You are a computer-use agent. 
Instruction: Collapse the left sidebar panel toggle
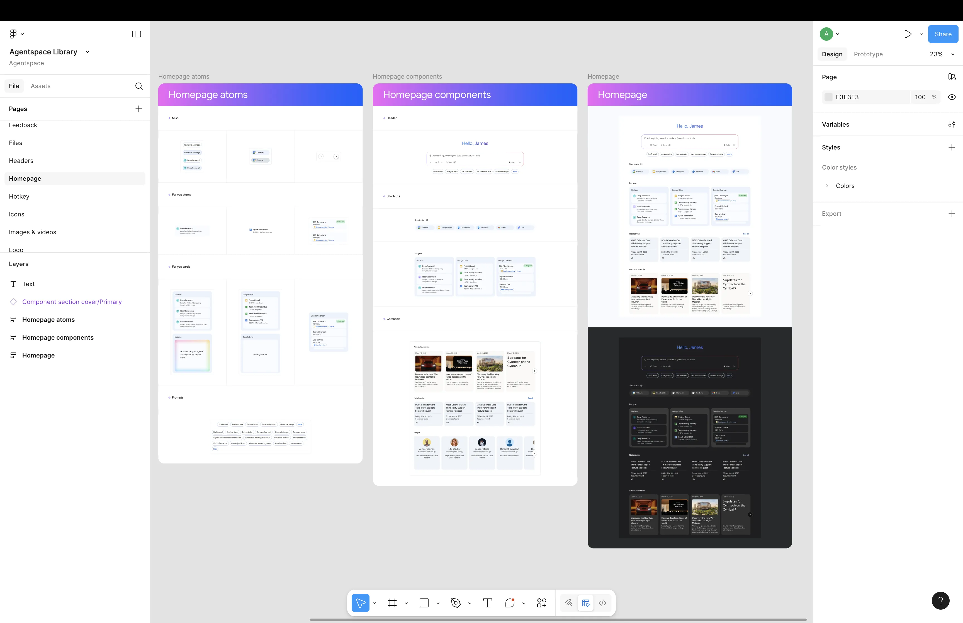tap(137, 34)
